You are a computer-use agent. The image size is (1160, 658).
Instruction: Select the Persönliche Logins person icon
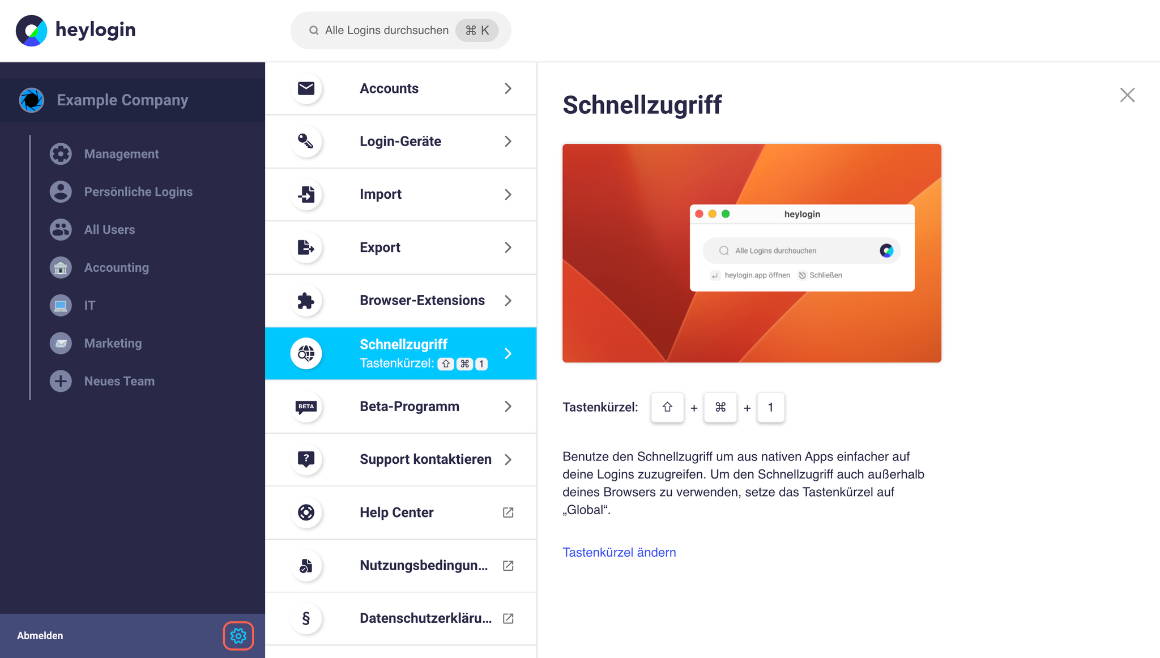tap(61, 192)
